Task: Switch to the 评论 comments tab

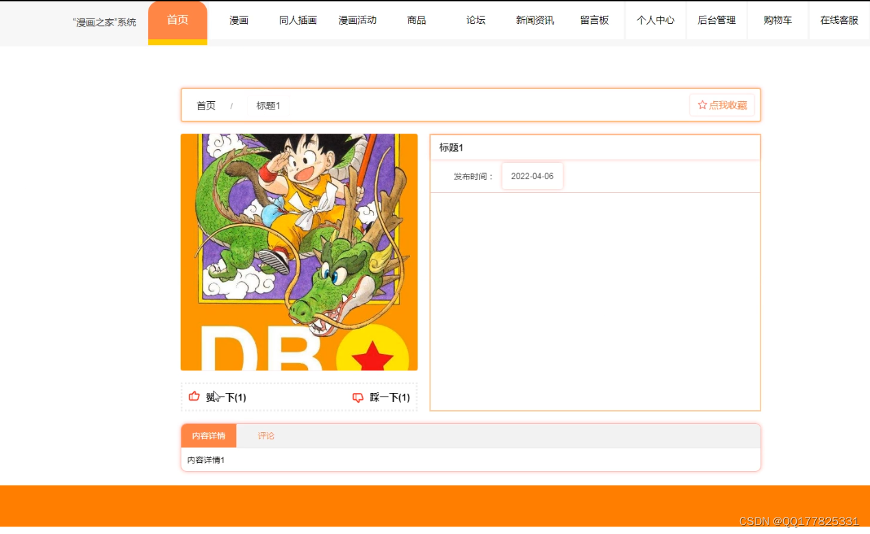Action: pyautogui.click(x=266, y=435)
